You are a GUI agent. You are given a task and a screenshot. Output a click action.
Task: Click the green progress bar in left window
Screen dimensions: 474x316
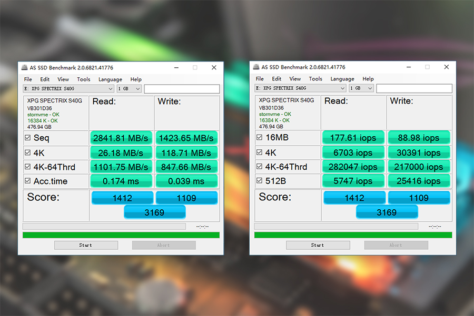tap(121, 235)
